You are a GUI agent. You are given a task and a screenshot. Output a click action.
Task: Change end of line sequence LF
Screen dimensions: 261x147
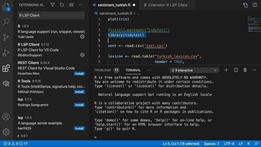(x=241, y=143)
